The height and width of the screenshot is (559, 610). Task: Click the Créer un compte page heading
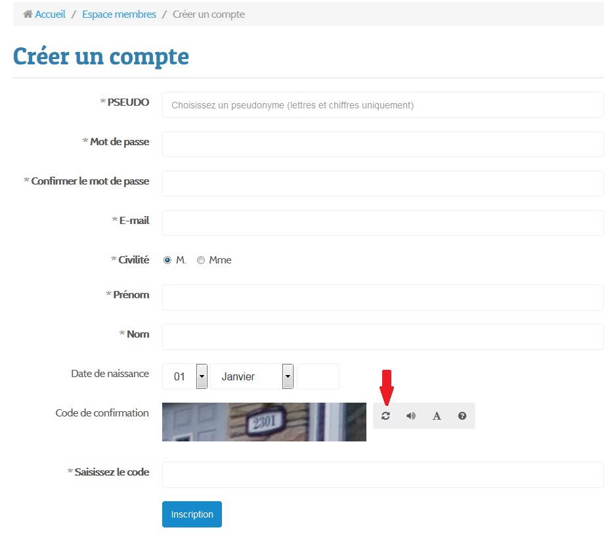(101, 56)
